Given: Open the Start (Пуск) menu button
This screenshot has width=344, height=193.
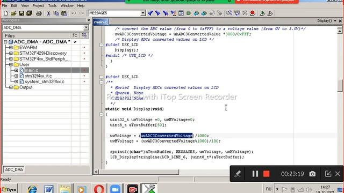Looking at the screenshot, I should tap(9, 189).
